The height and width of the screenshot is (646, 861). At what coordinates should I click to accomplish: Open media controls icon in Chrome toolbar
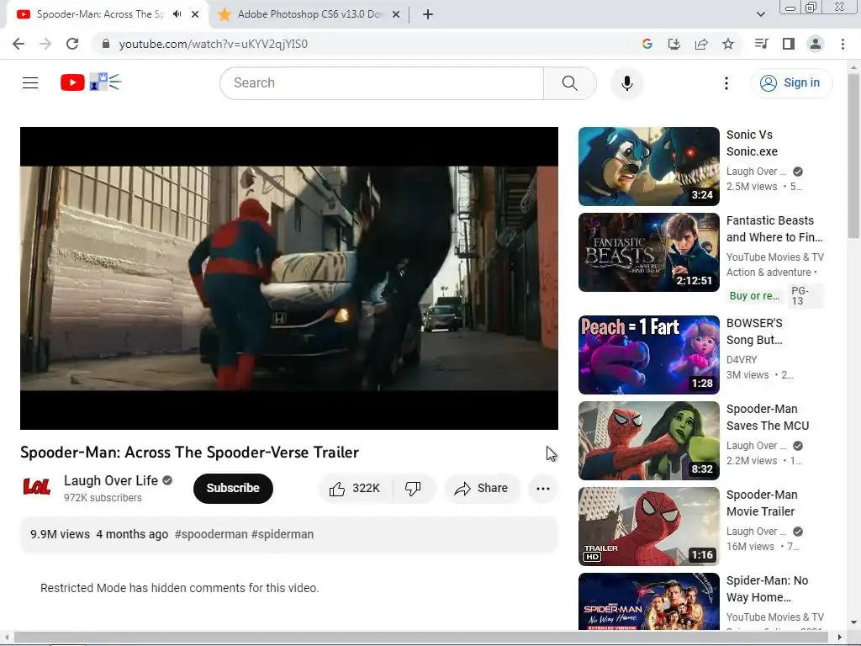(x=761, y=44)
